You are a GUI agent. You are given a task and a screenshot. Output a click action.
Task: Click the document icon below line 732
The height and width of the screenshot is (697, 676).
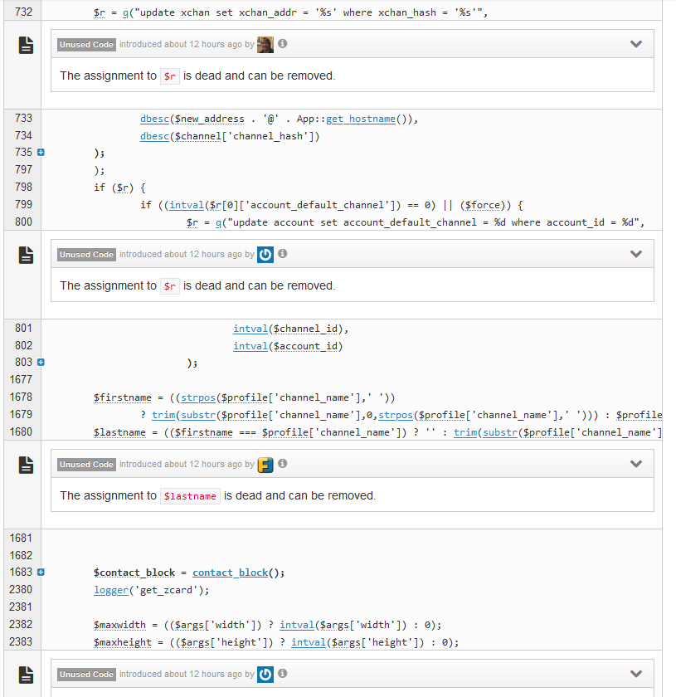26,47
